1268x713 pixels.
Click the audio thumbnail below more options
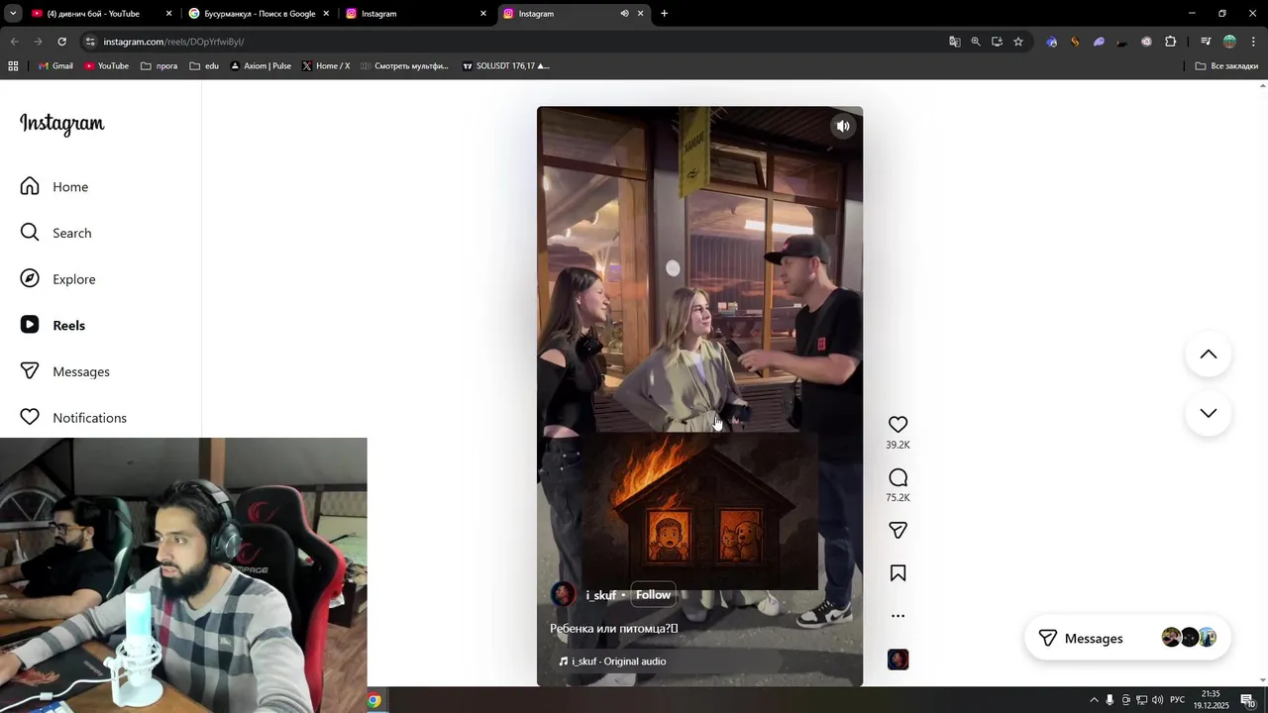[898, 660]
